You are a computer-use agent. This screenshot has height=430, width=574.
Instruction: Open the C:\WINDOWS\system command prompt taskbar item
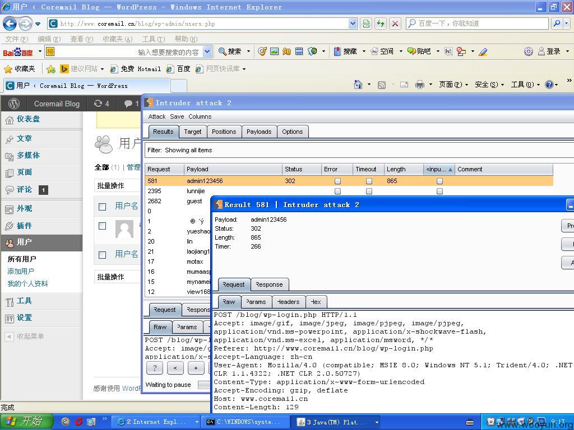pyautogui.click(x=246, y=422)
